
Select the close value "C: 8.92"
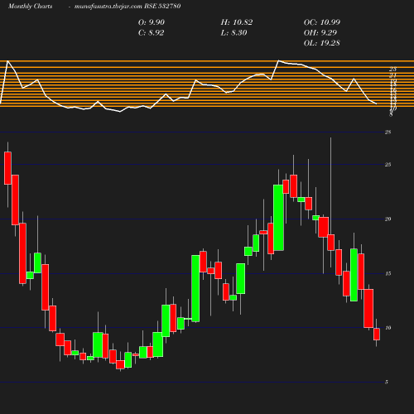151,33
